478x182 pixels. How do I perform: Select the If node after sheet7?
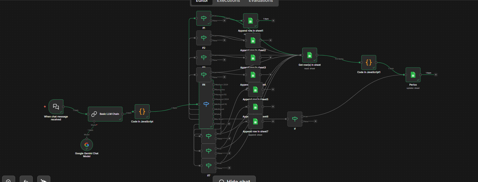click(x=295, y=119)
